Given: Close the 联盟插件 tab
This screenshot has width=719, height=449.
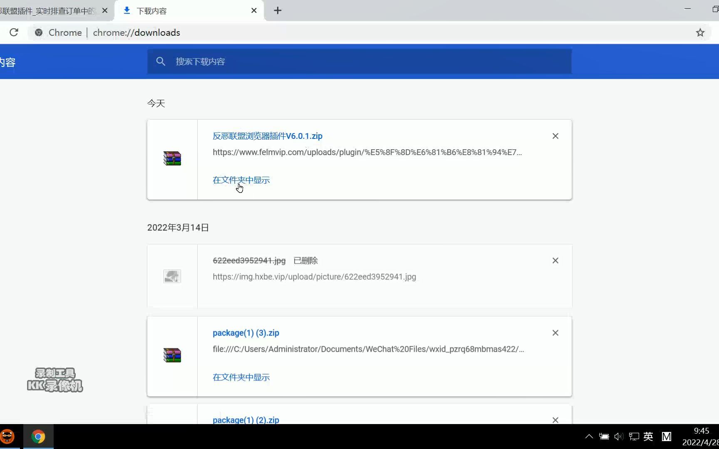Looking at the screenshot, I should 105,11.
